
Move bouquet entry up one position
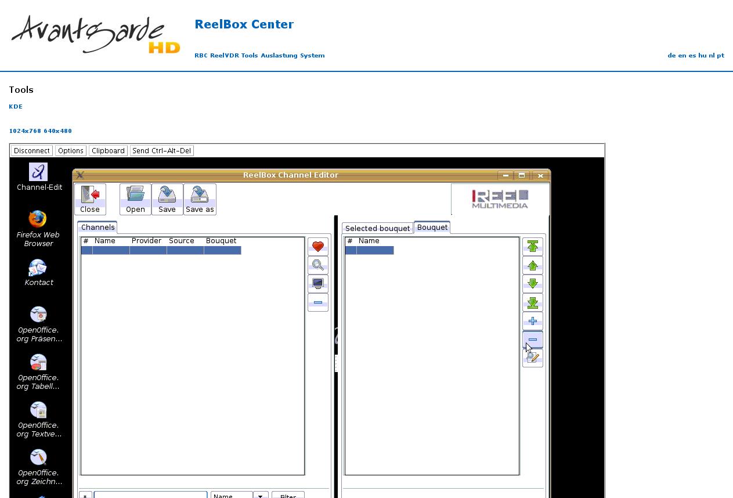(532, 266)
